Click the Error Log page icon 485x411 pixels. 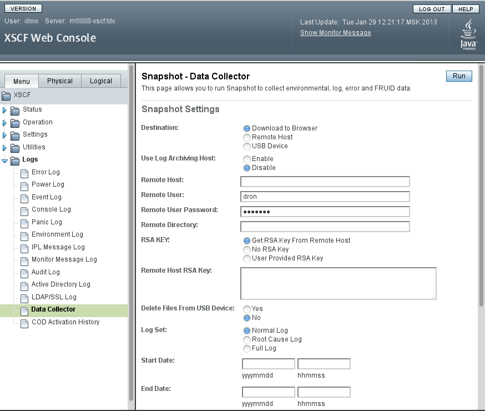[24, 173]
